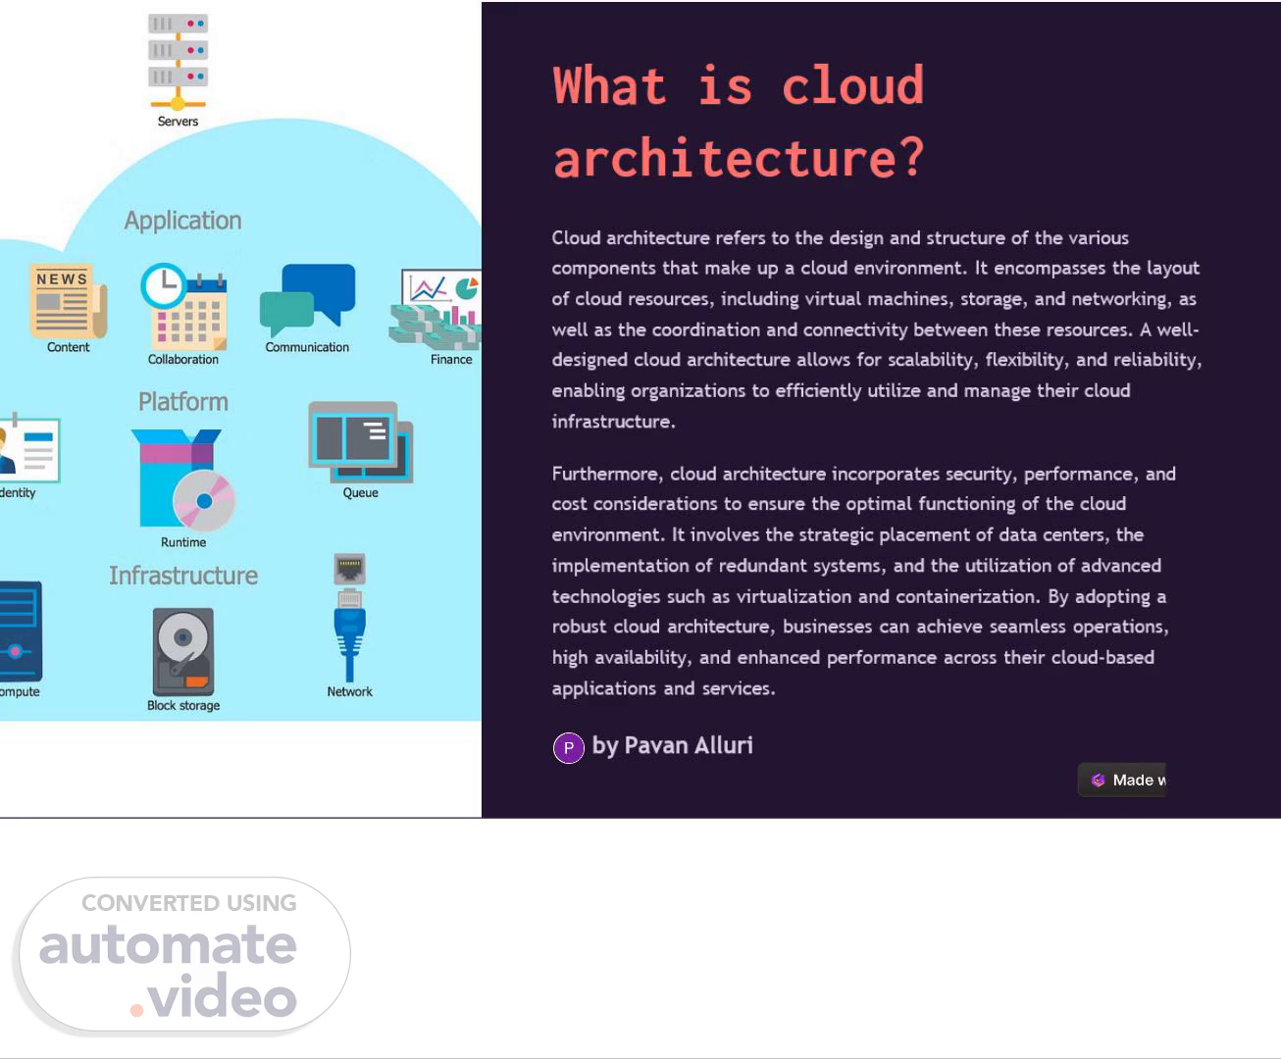Click the first paragraph about cloud architecture

tap(875, 329)
